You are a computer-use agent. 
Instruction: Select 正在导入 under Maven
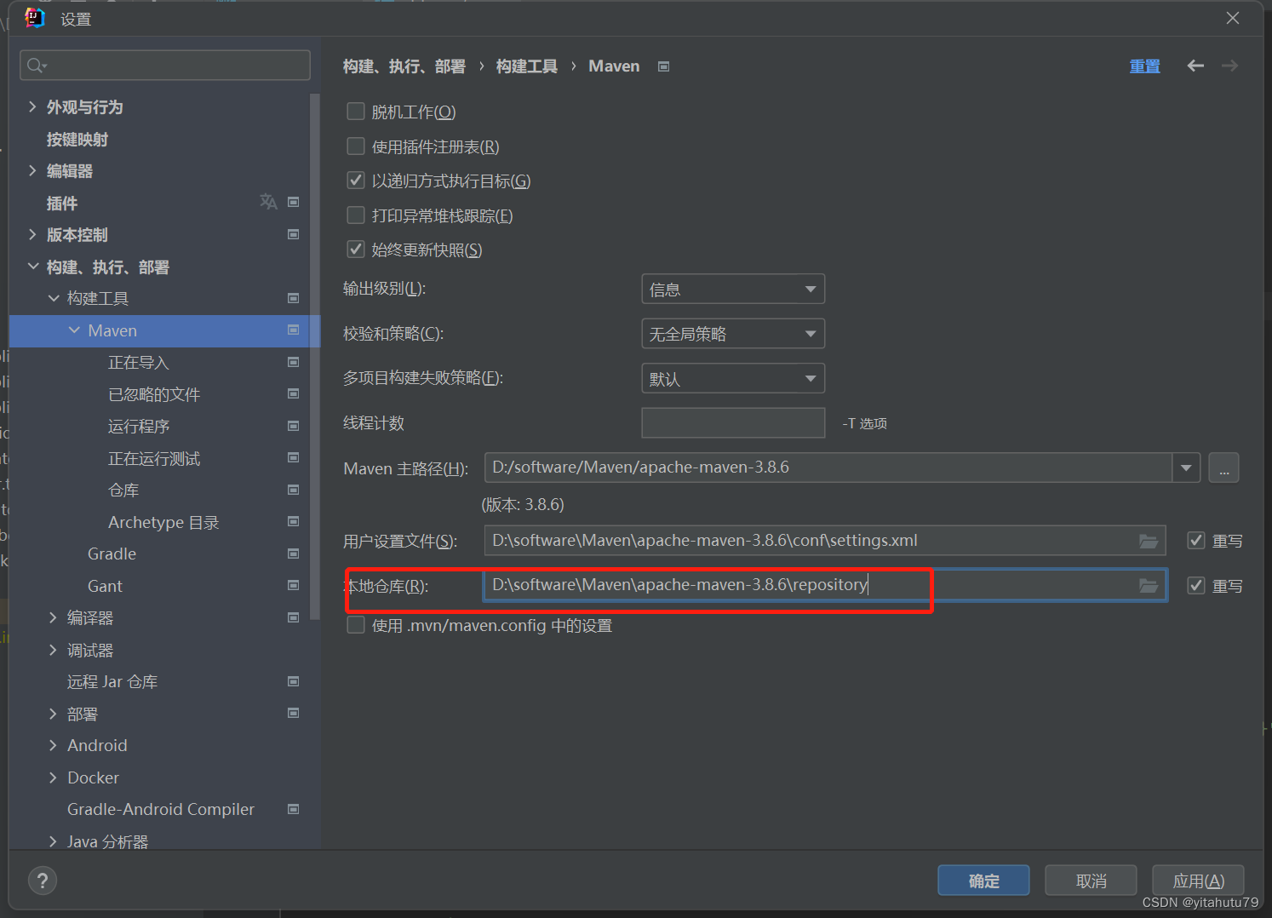click(139, 362)
